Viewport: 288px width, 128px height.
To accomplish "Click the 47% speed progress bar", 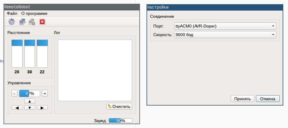I will point(30,93).
